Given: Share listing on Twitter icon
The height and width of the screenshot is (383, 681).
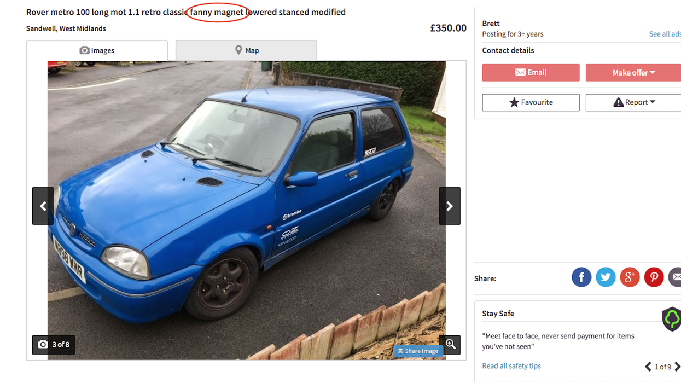Looking at the screenshot, I should [606, 277].
